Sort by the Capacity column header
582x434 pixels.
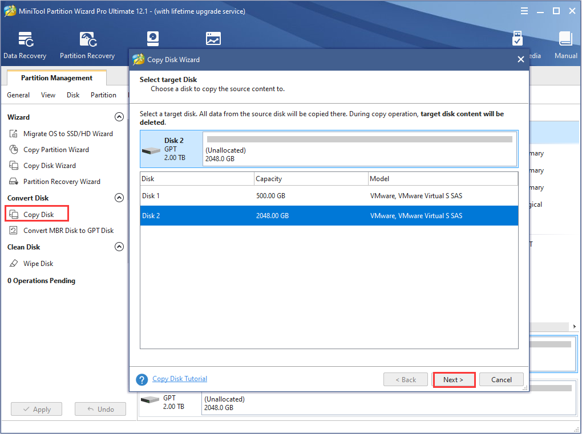(x=311, y=179)
